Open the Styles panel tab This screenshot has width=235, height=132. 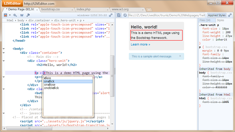(x=221, y=20)
